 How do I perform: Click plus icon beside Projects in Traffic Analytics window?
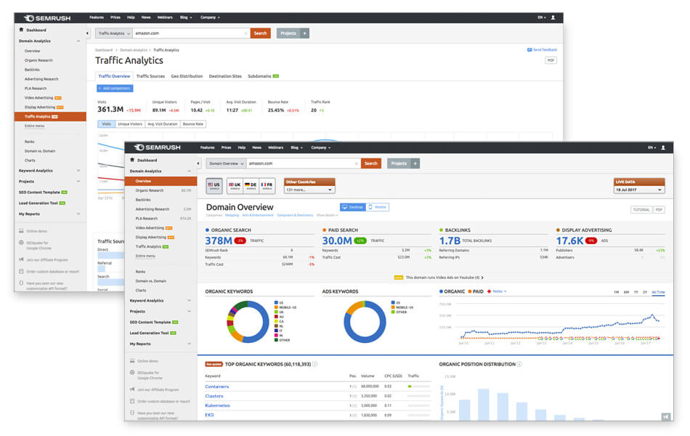(x=304, y=33)
